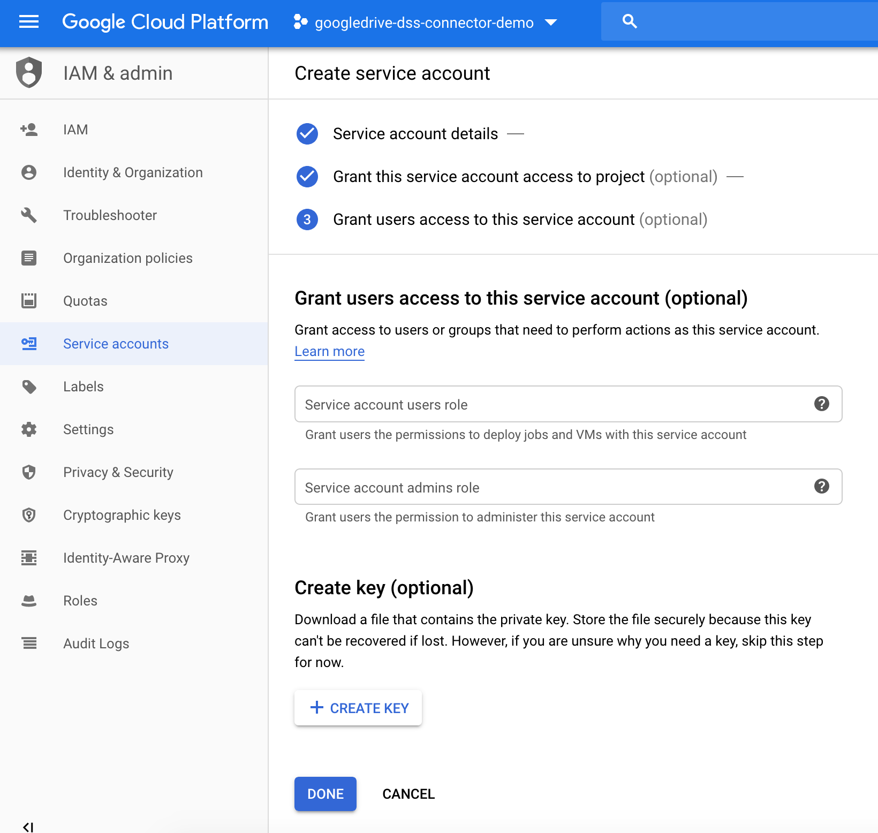Click the Settings gear icon
The height and width of the screenshot is (833, 878).
pos(29,429)
